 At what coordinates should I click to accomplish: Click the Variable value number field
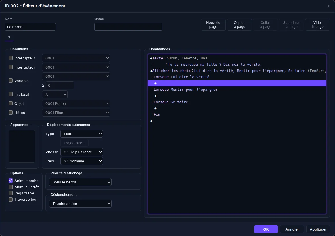[x=60, y=85]
